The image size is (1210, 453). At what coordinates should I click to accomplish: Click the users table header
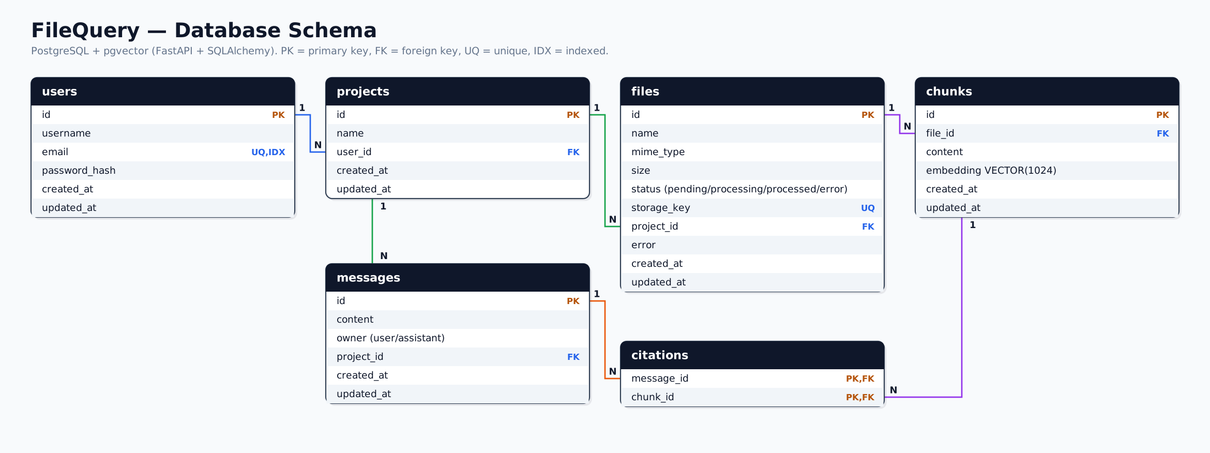click(163, 92)
